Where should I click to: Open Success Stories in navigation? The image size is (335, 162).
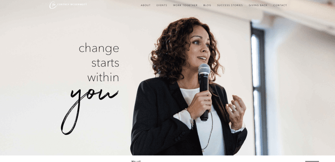tap(230, 5)
